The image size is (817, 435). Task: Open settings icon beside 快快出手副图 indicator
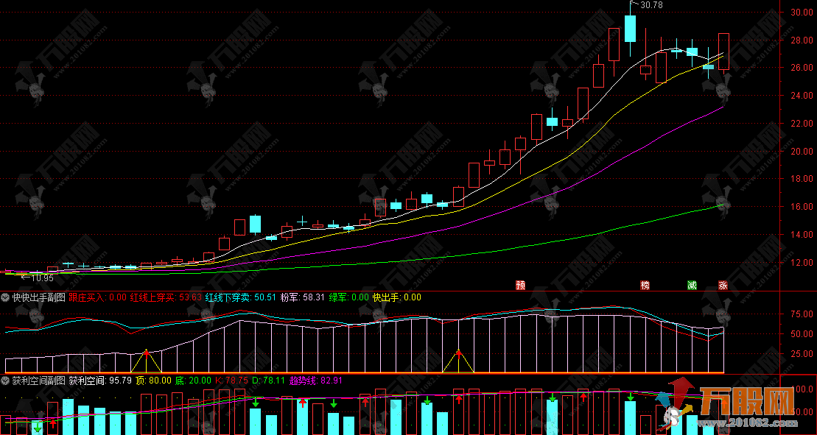[x=6, y=297]
